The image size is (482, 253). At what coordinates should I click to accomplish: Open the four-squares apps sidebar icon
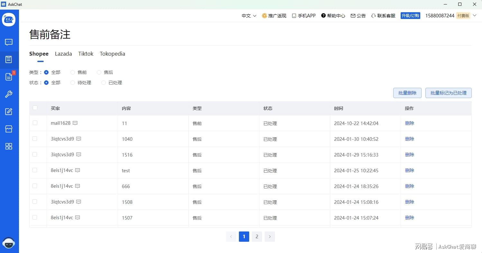pos(9,146)
